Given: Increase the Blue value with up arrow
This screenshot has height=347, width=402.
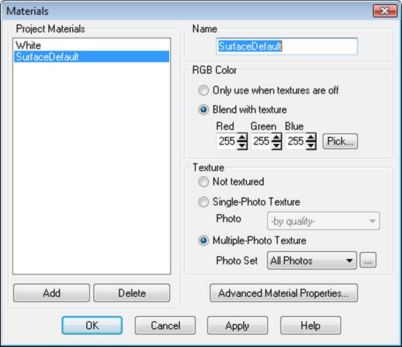Looking at the screenshot, I should [312, 137].
